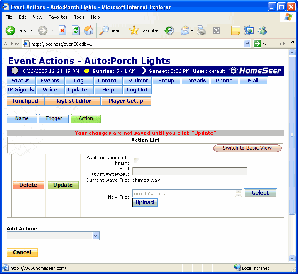The image size is (298, 274).
Task: Open the Touchpad page
Action: point(25,101)
